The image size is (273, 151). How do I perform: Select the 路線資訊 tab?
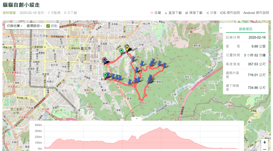click(245, 29)
